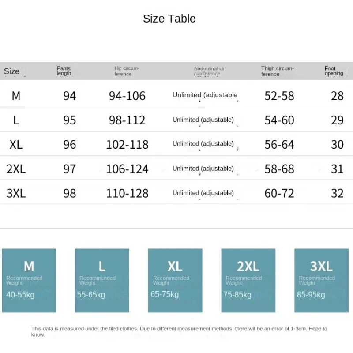Click the Abdominal circumference header
The width and height of the screenshot is (353, 353).
pyautogui.click(x=210, y=71)
